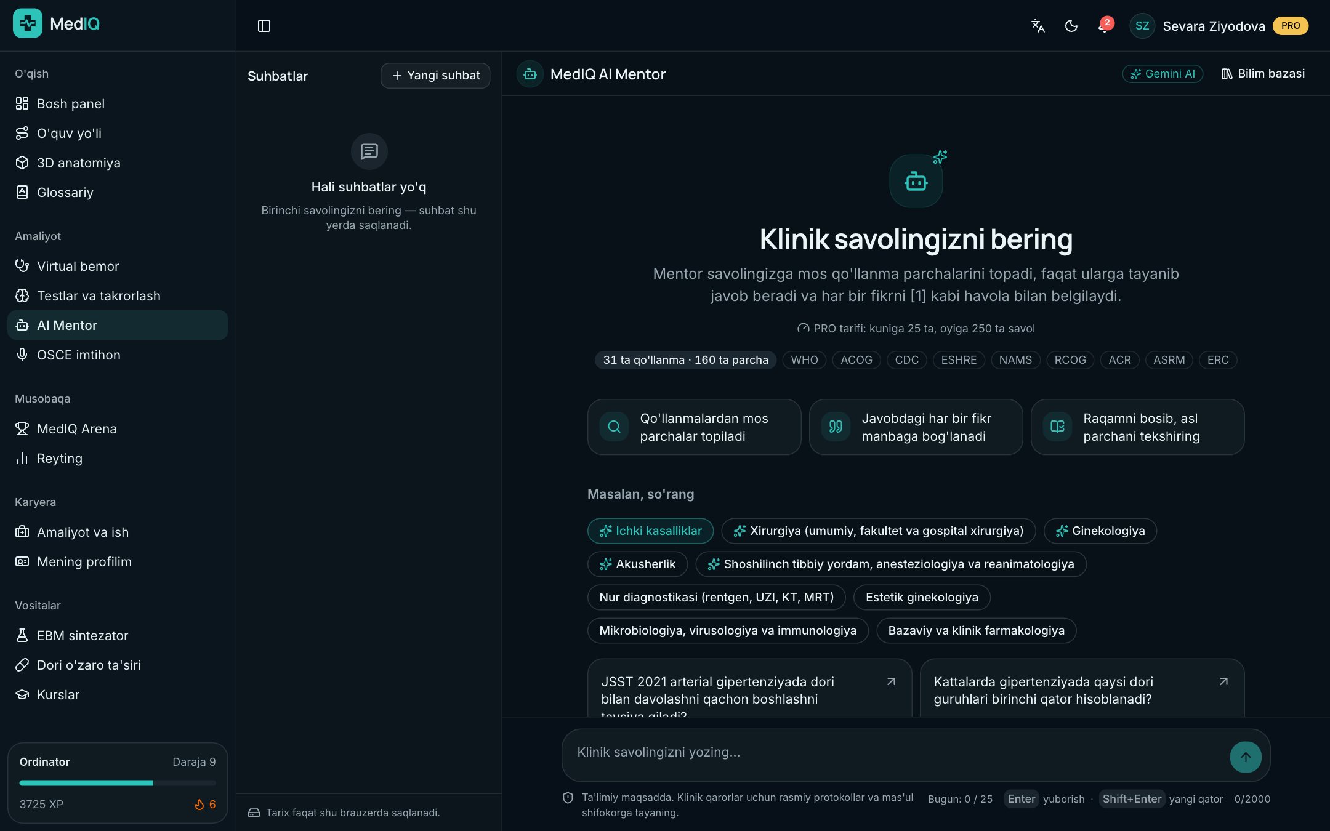Open notifications bell with 2 badge
The image size is (1330, 831).
1105,26
